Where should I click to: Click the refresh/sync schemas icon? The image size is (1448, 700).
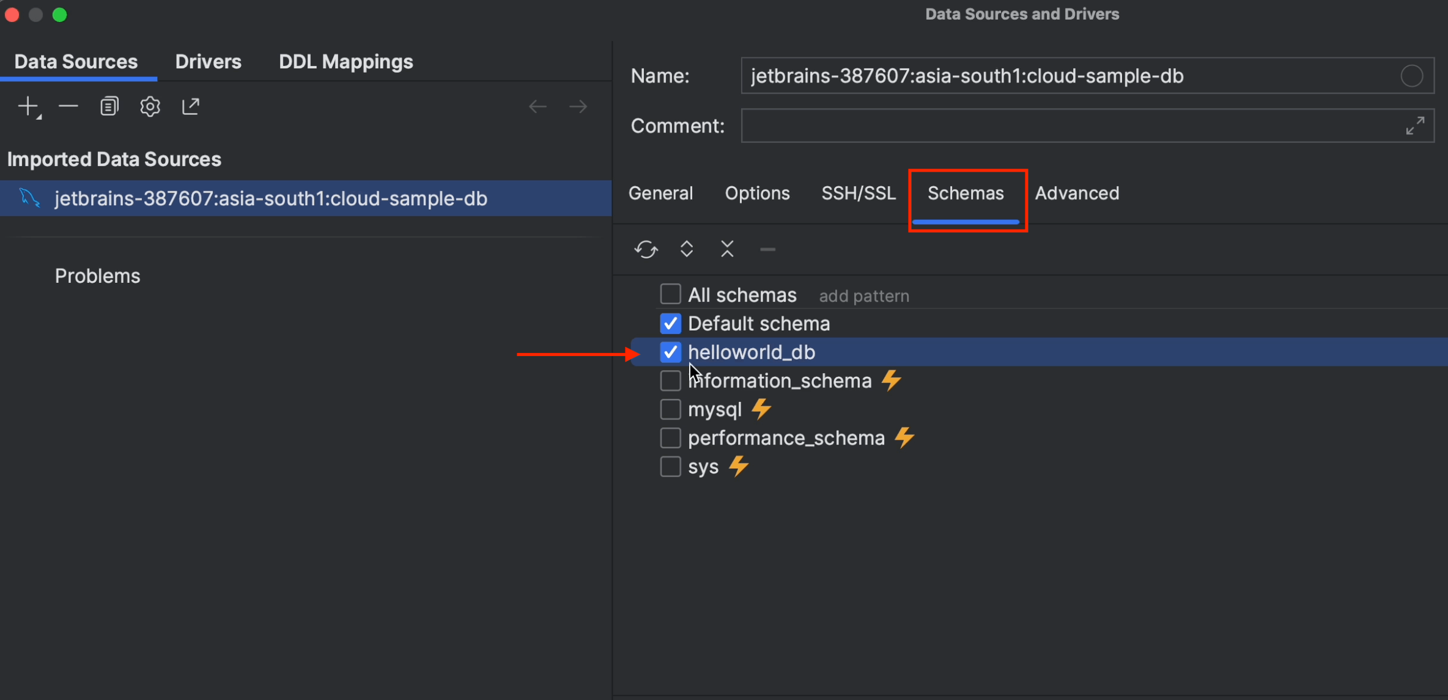[646, 249]
